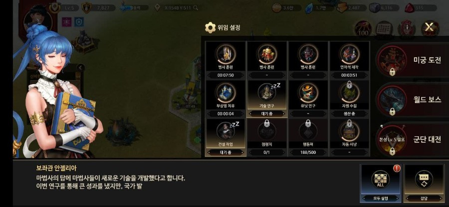Click the coordinate search magnifier icon
The image size is (449, 207).
pos(196,8)
